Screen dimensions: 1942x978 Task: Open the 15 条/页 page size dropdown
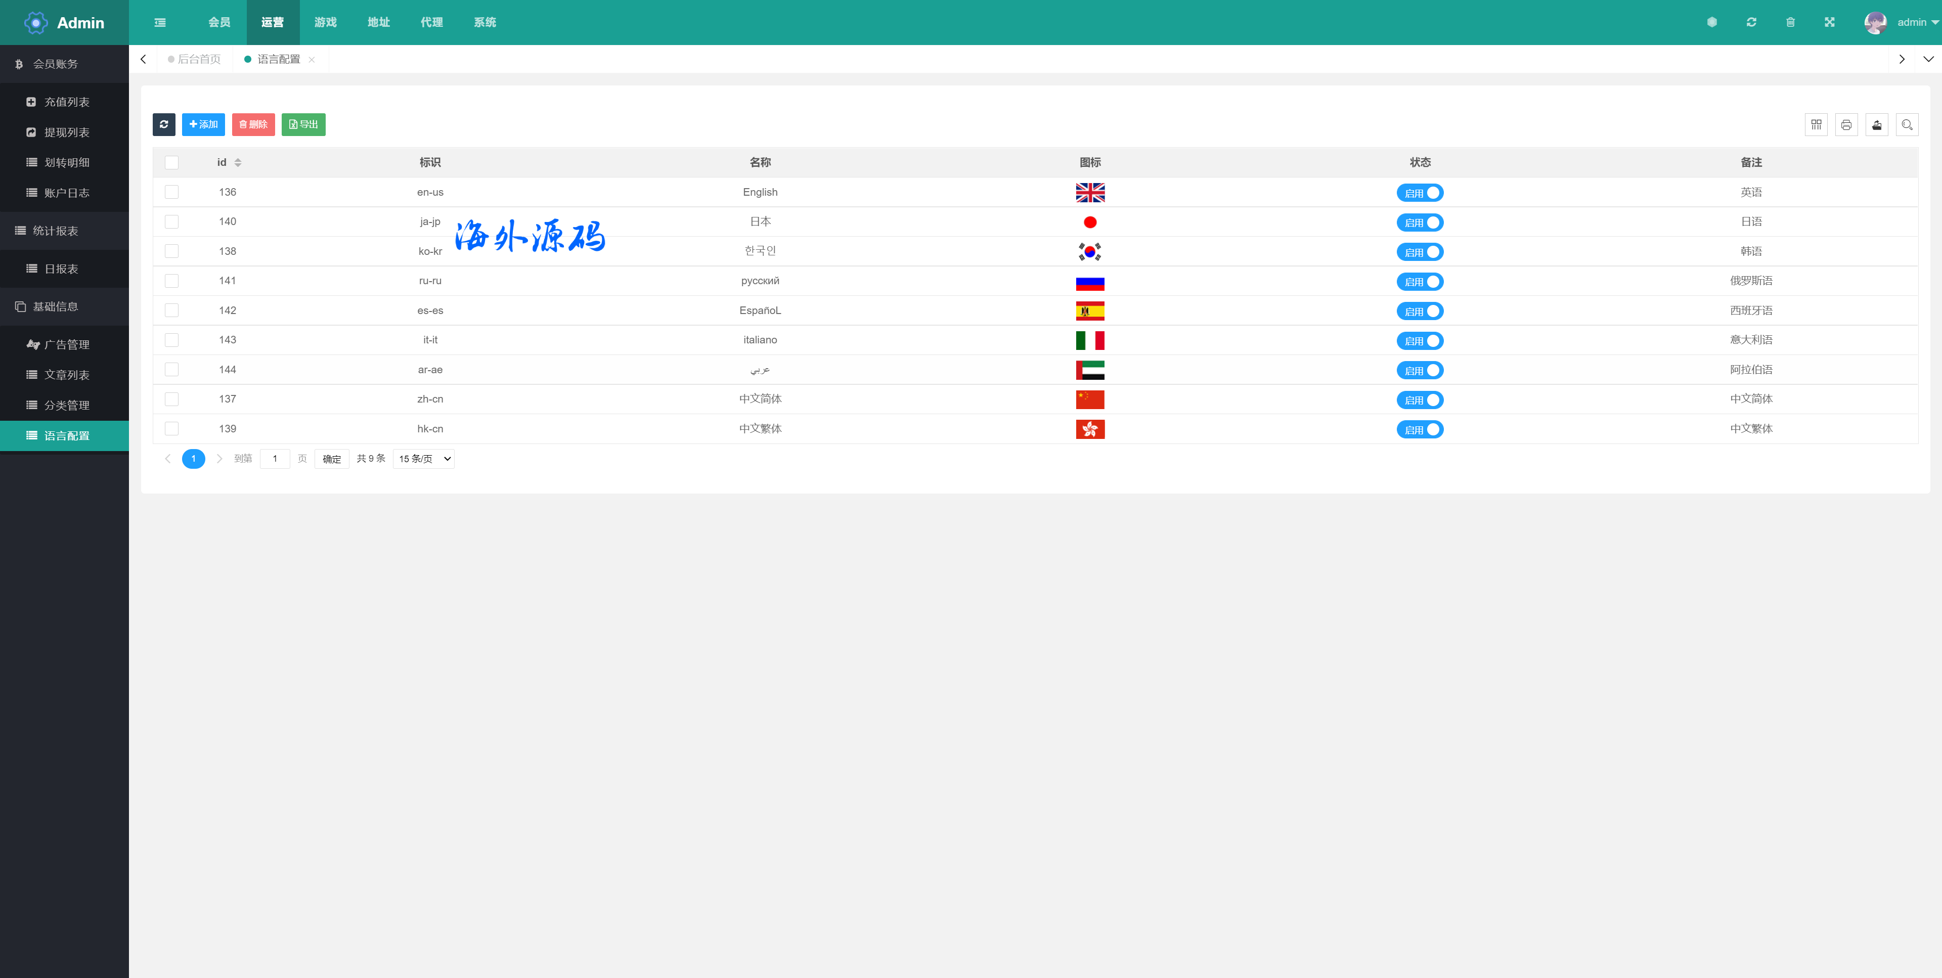coord(424,459)
